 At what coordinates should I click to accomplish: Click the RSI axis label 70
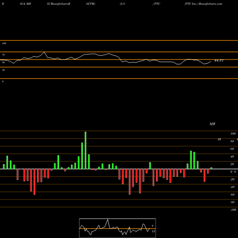[3, 55]
